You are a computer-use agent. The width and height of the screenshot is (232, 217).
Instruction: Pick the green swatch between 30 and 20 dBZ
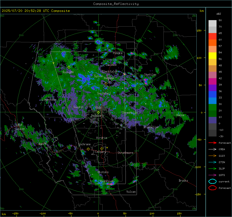[212, 107]
